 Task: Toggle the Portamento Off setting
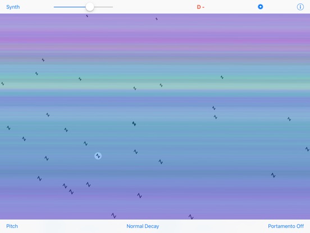[286, 226]
